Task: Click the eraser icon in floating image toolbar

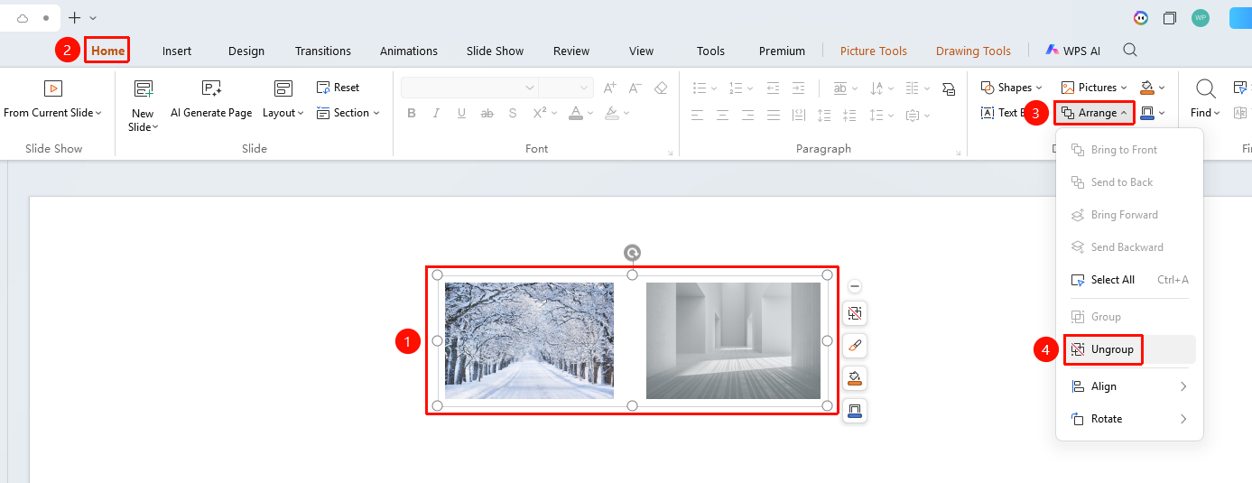Action: (x=855, y=345)
